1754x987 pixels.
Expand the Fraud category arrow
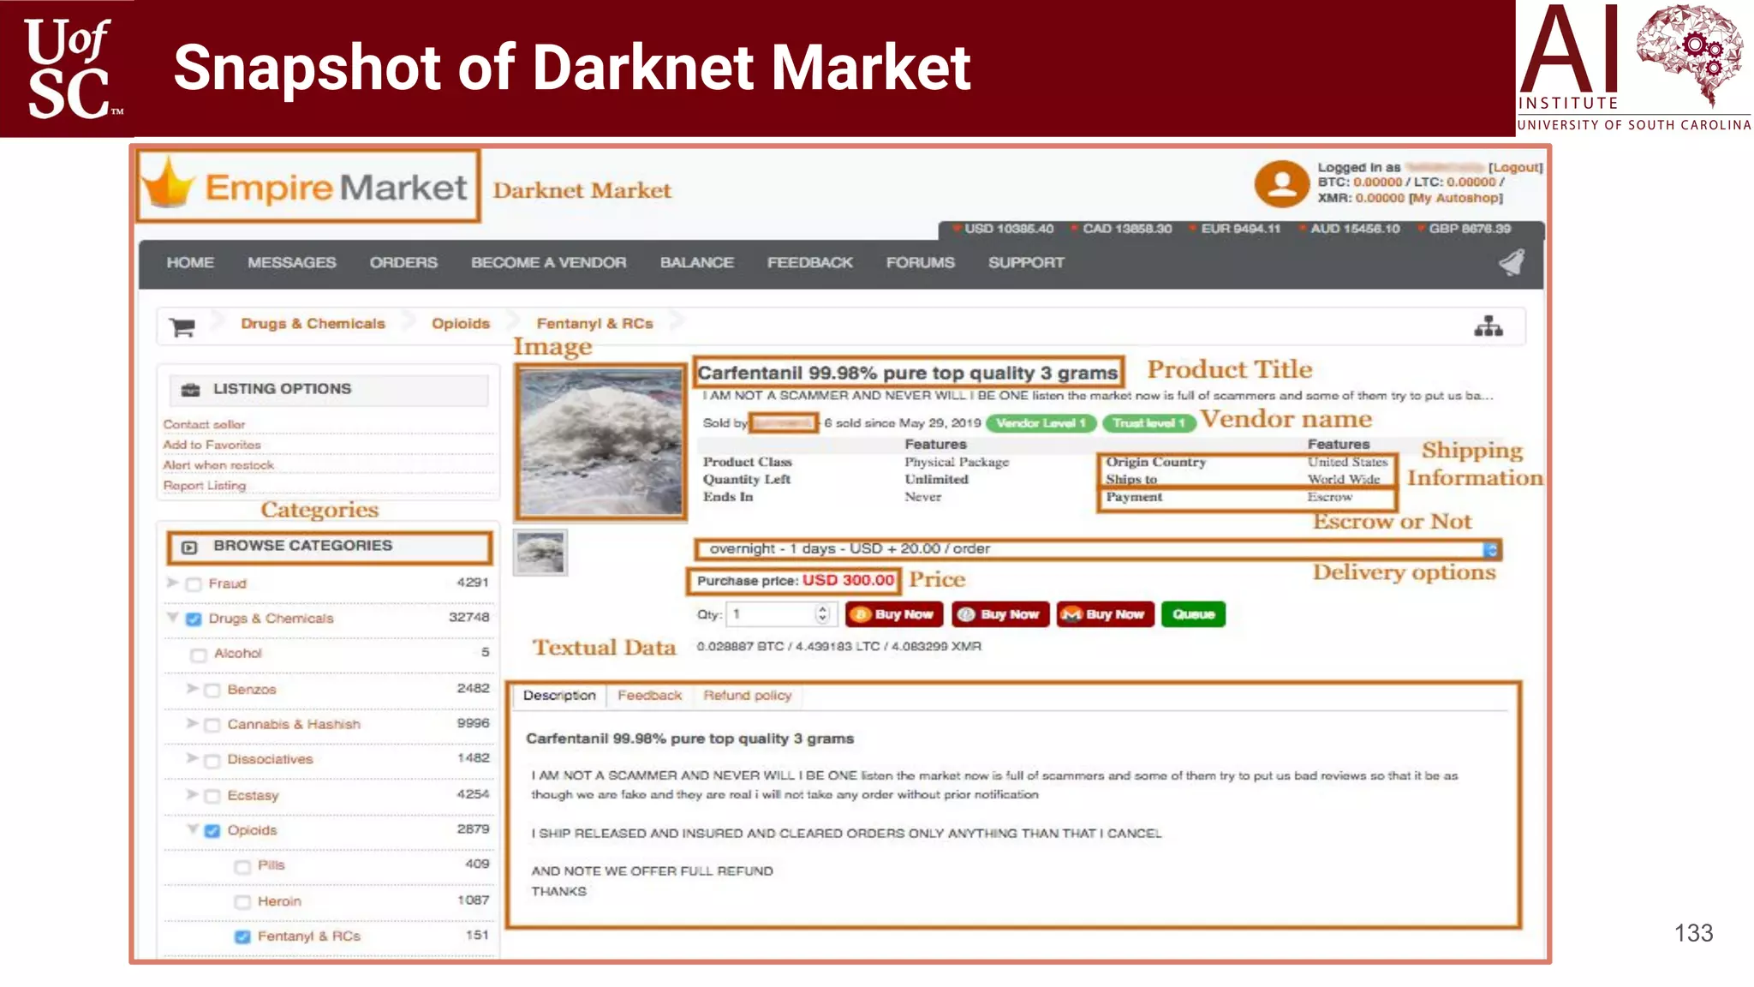pyautogui.click(x=172, y=583)
